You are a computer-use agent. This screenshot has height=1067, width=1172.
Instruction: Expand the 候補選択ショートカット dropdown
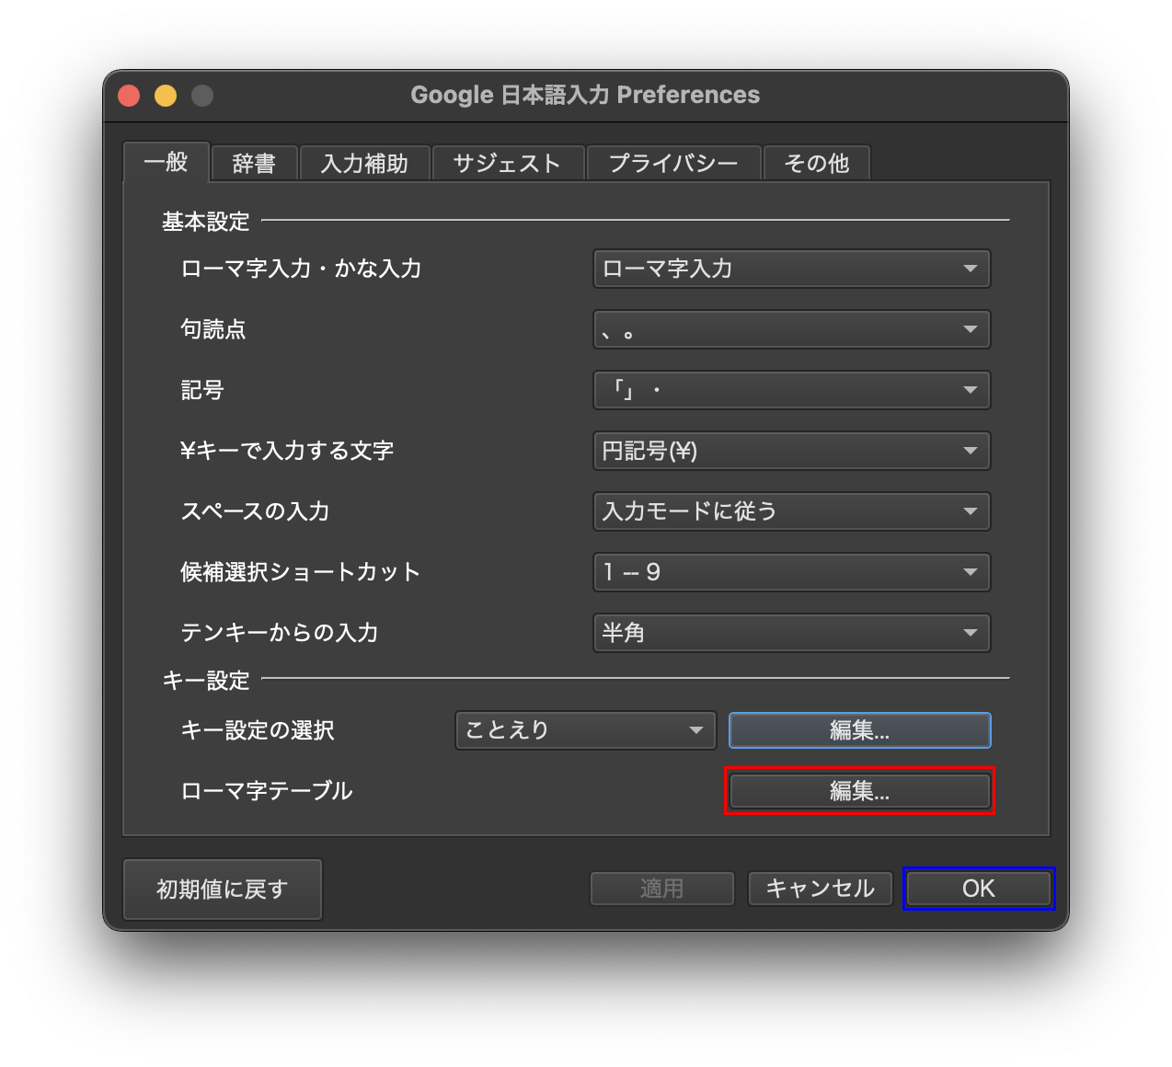(791, 572)
